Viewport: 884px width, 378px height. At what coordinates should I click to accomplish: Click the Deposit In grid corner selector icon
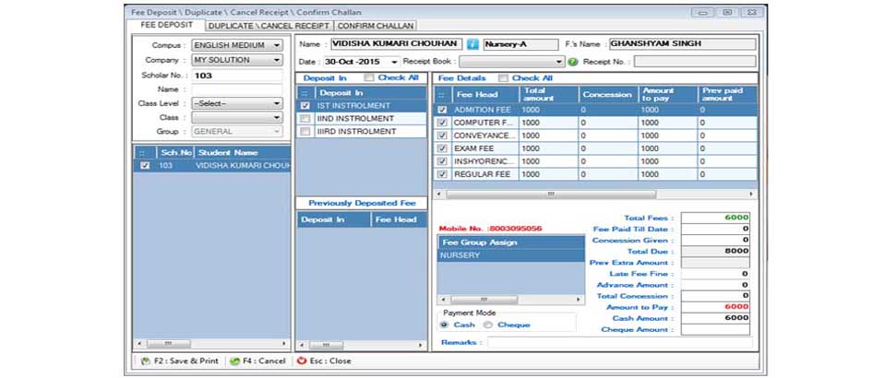tap(305, 93)
